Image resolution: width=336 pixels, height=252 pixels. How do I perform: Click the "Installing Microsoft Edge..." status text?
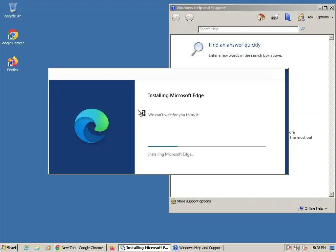coord(171,154)
